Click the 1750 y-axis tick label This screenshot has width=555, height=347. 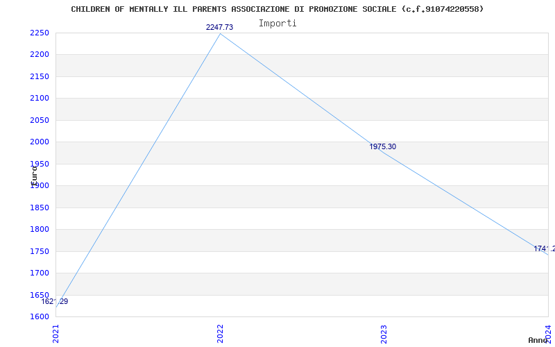coord(40,251)
